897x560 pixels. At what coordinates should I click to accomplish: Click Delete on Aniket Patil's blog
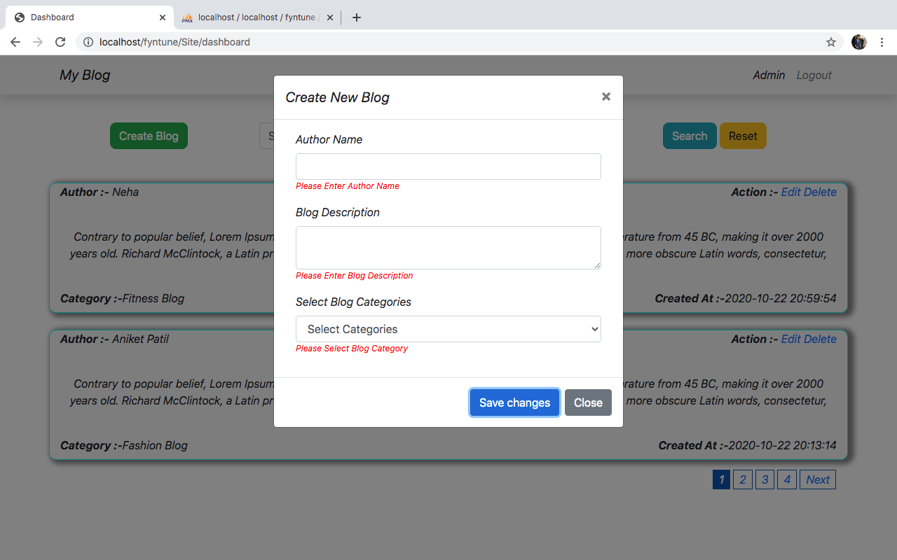(820, 339)
